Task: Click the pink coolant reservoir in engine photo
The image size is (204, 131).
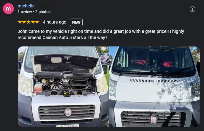Action: coord(38,88)
